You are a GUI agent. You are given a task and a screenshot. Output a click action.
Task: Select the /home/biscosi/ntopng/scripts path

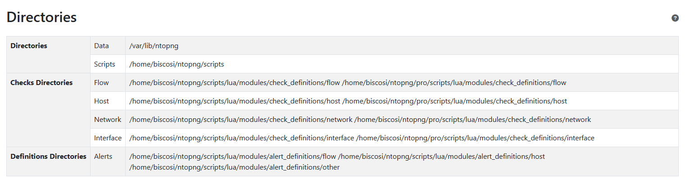[x=177, y=64]
